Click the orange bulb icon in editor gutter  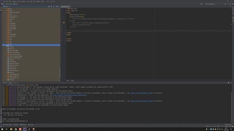[64, 23]
